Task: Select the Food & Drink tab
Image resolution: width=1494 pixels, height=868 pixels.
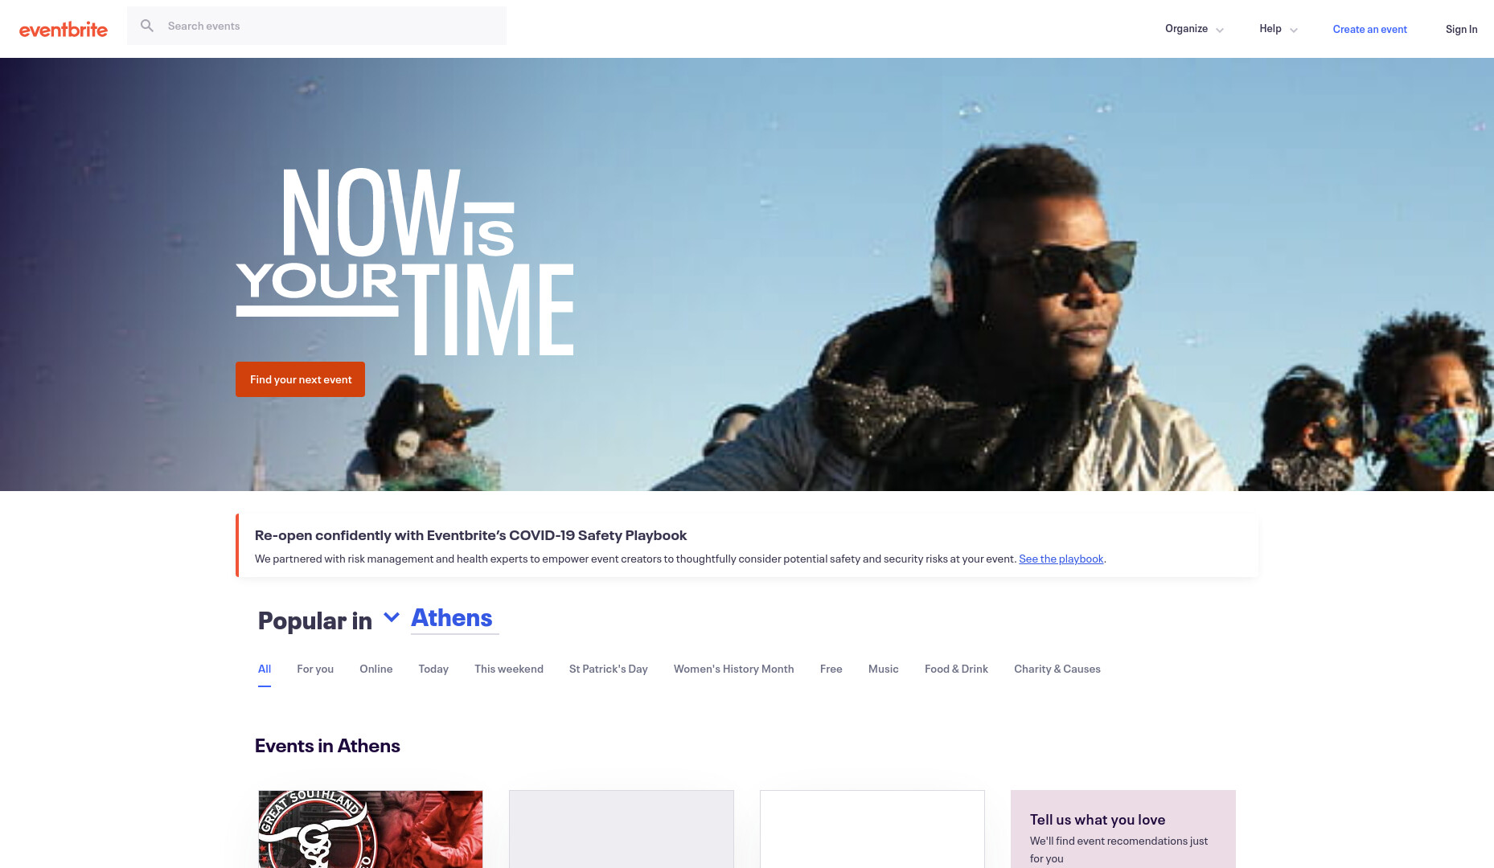Action: (956, 669)
